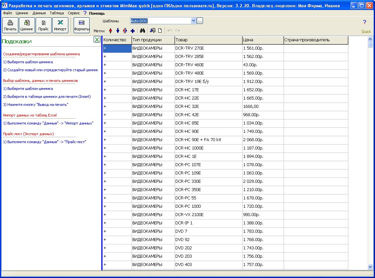Open the Ценник label editor button
375x278 pixels.
pyautogui.click(x=27, y=25)
